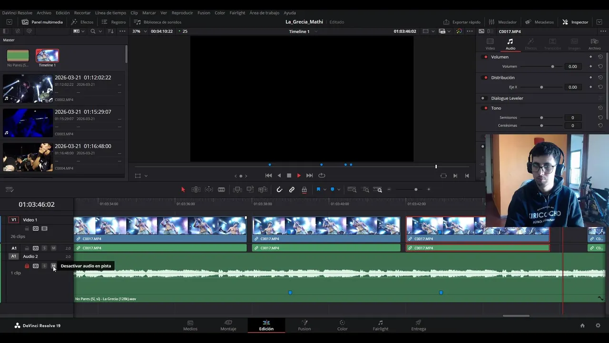609x343 pixels.
Task: Open project settings gear icon
Action: pyautogui.click(x=598, y=326)
